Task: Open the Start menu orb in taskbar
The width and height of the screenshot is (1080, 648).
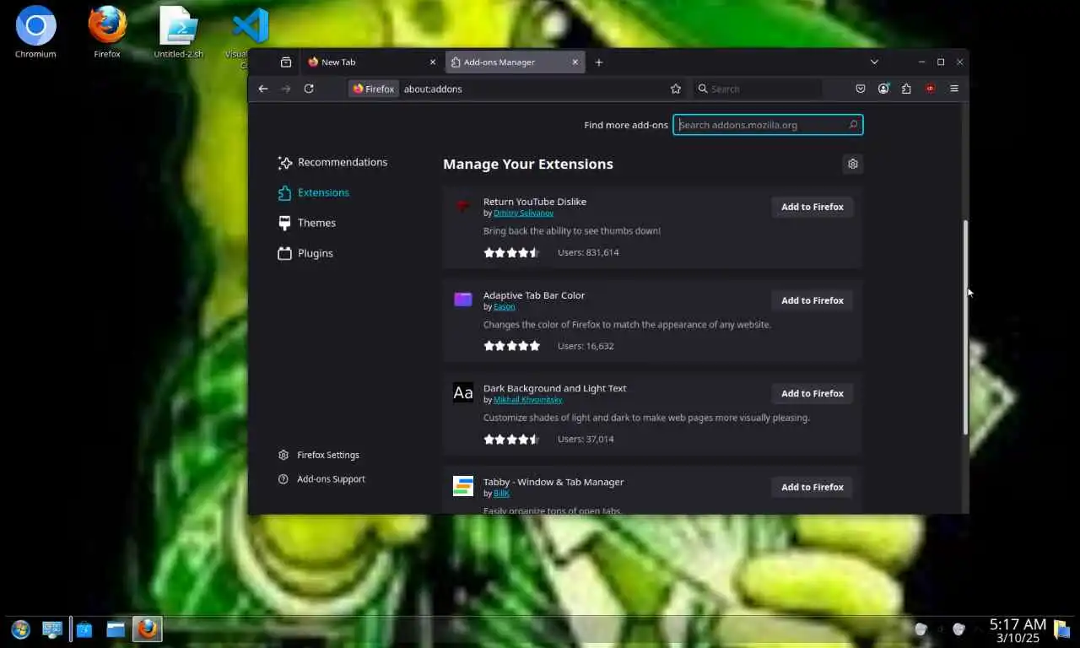Action: pos(20,629)
